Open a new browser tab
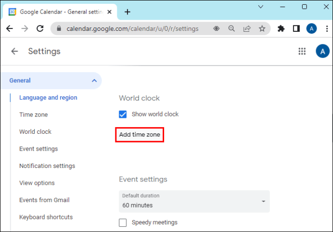The image size is (333, 232). coord(127,12)
